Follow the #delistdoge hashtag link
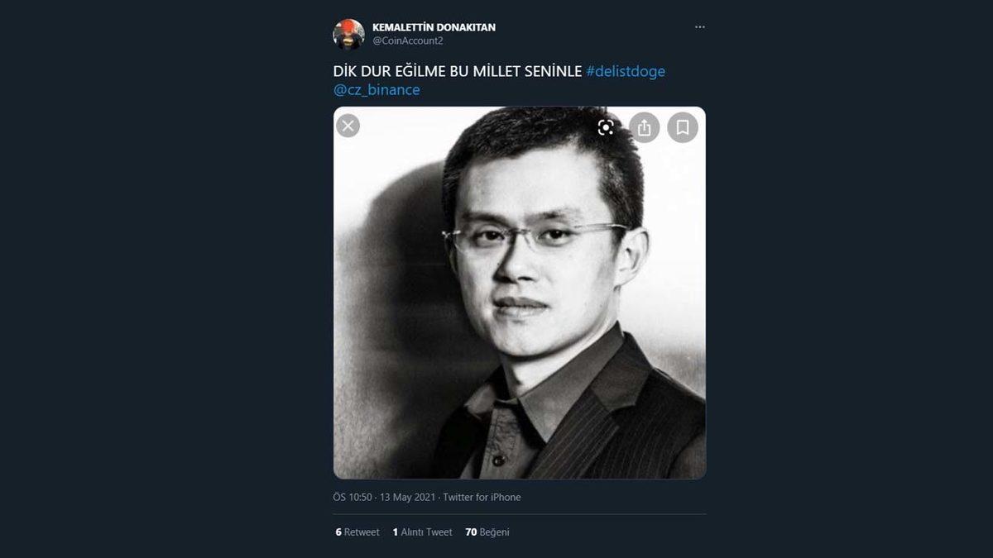The height and width of the screenshot is (558, 993). tap(625, 71)
